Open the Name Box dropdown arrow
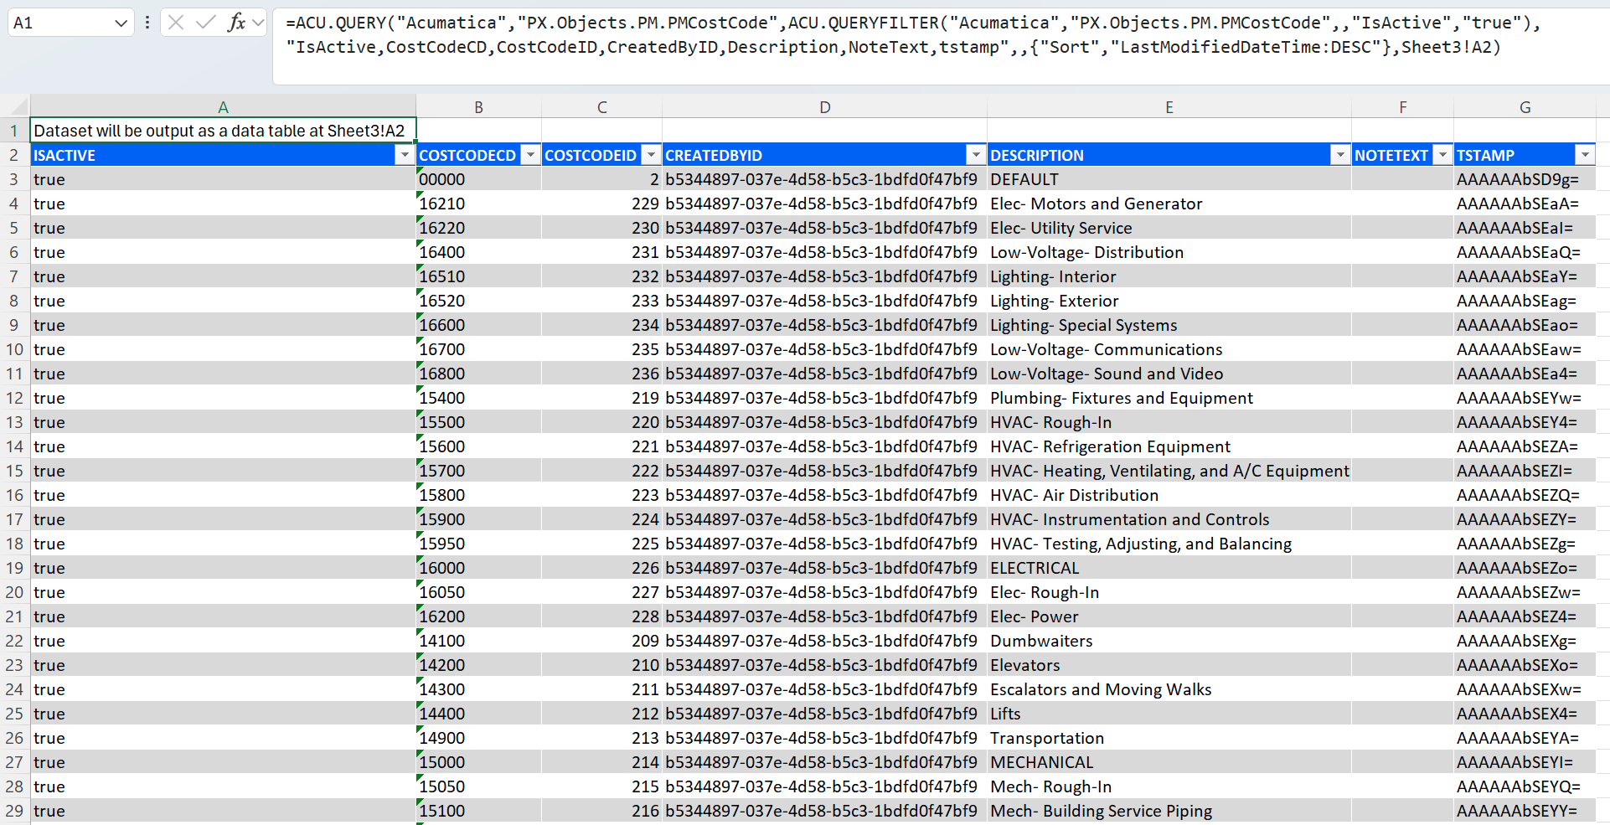 (x=121, y=23)
